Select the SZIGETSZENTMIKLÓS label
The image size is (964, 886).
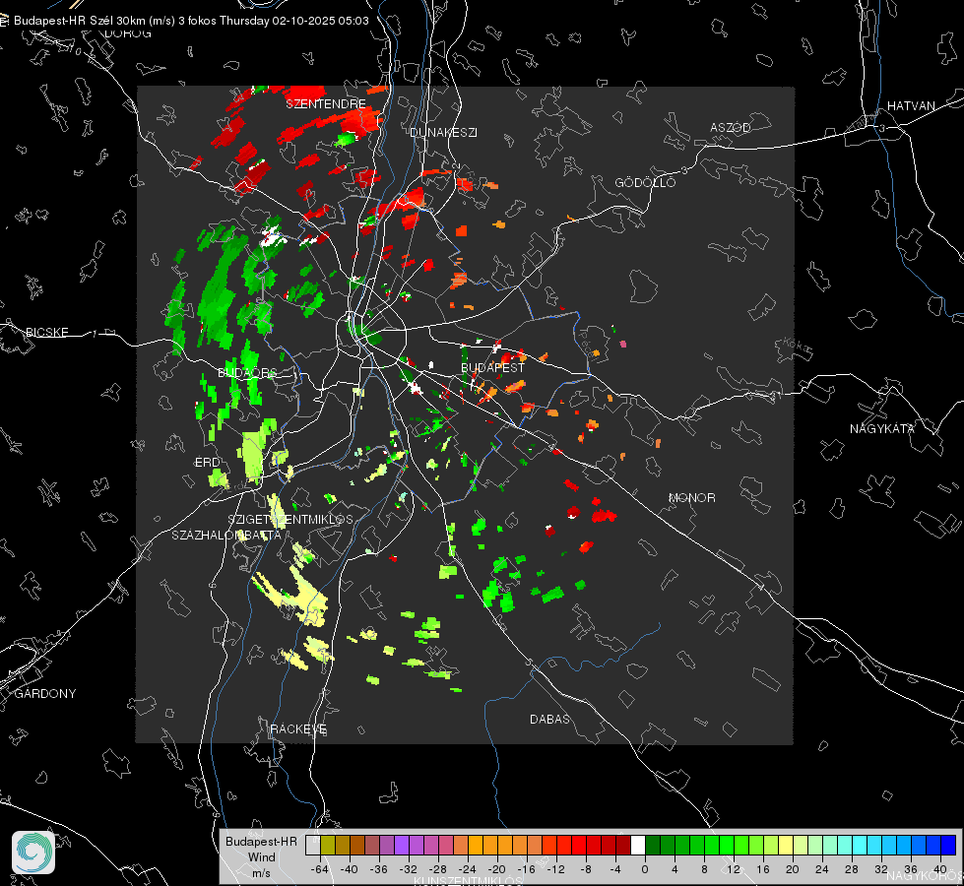coord(290,520)
